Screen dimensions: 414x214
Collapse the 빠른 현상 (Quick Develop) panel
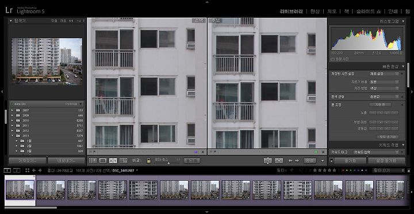[403, 66]
